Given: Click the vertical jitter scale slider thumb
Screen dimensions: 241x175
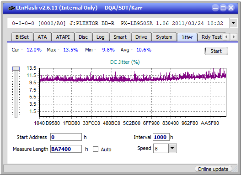Looking at the screenshot, I should click(16, 68).
